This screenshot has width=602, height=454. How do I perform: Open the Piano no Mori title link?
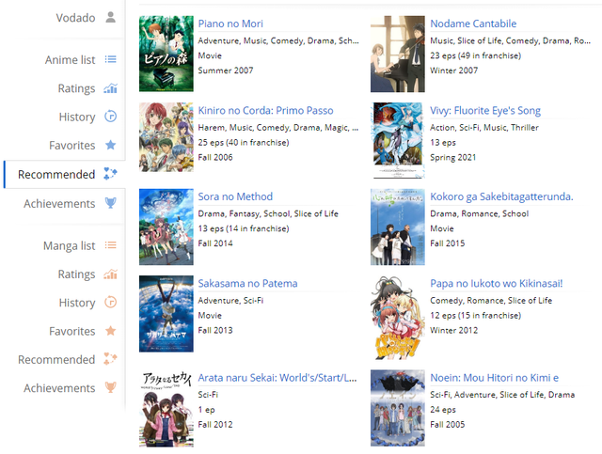click(230, 23)
